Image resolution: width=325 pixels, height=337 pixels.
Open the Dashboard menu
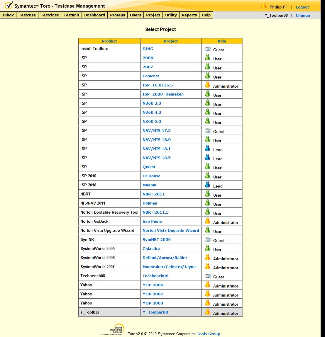coord(95,15)
